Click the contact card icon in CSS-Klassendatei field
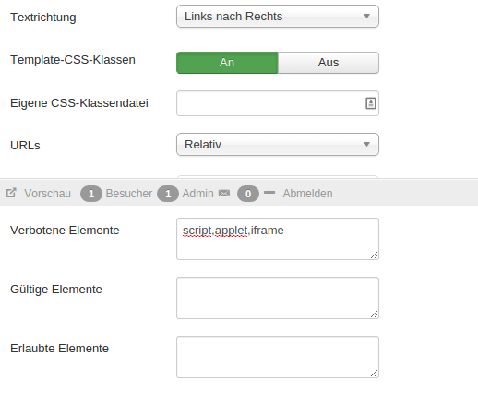 point(371,103)
